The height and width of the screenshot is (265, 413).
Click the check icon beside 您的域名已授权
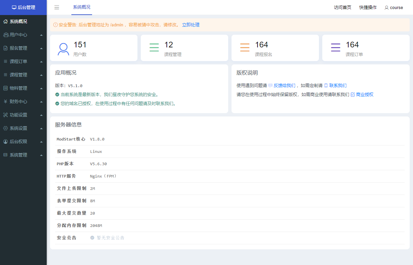57,104
